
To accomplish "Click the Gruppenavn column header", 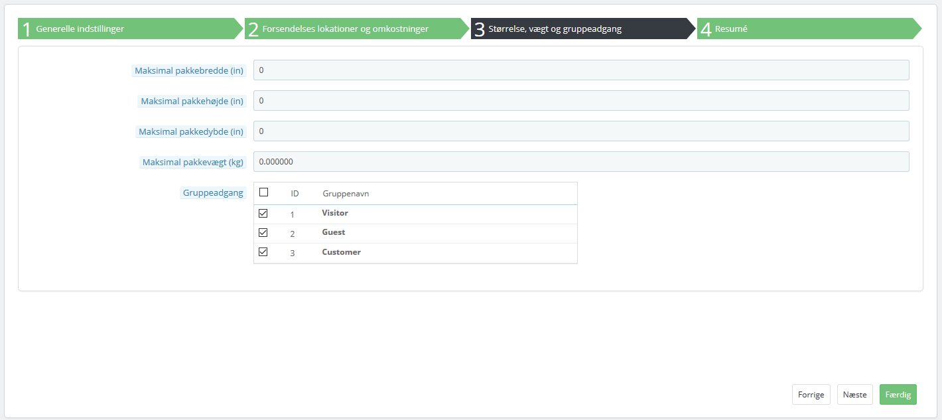I will coord(346,194).
